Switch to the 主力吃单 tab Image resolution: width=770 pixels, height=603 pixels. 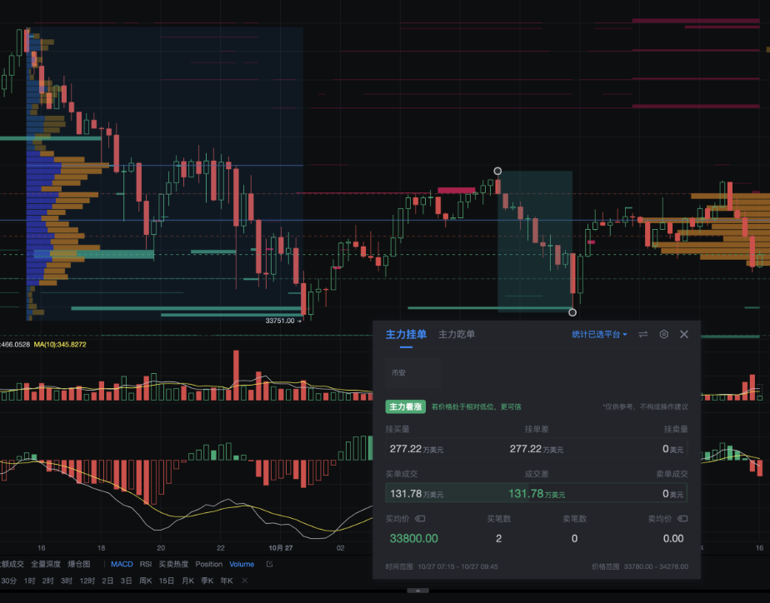(x=457, y=334)
